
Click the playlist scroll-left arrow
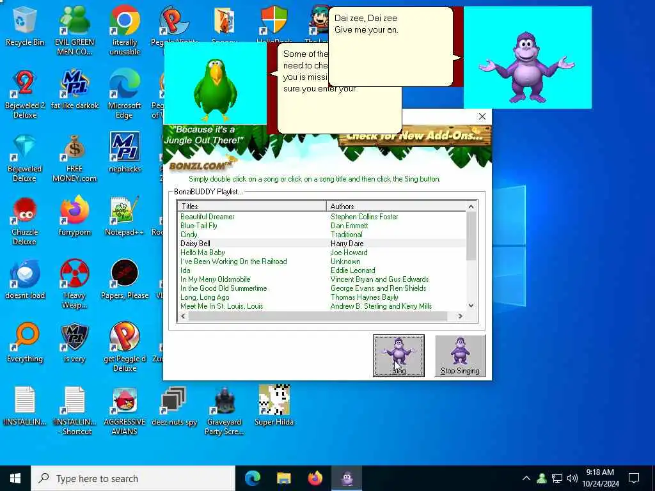[x=183, y=316]
